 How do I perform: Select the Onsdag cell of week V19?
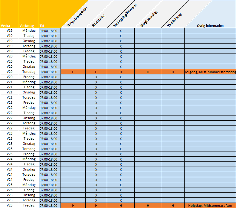[29, 41]
